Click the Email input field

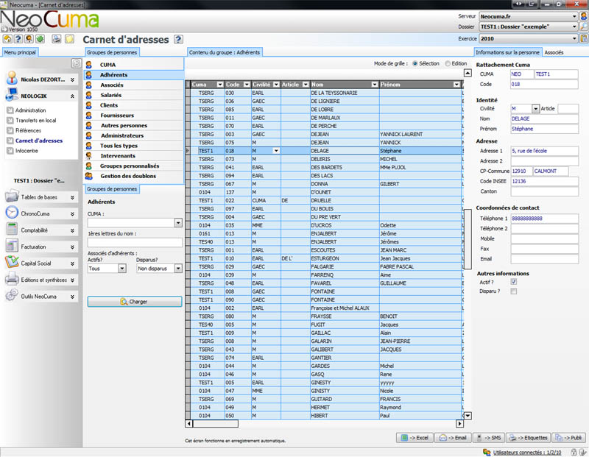pos(544,259)
